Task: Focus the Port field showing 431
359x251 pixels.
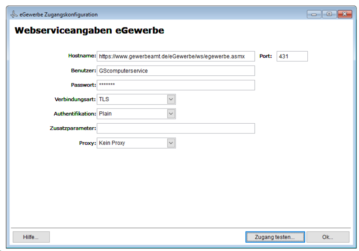Action: [x=292, y=56]
